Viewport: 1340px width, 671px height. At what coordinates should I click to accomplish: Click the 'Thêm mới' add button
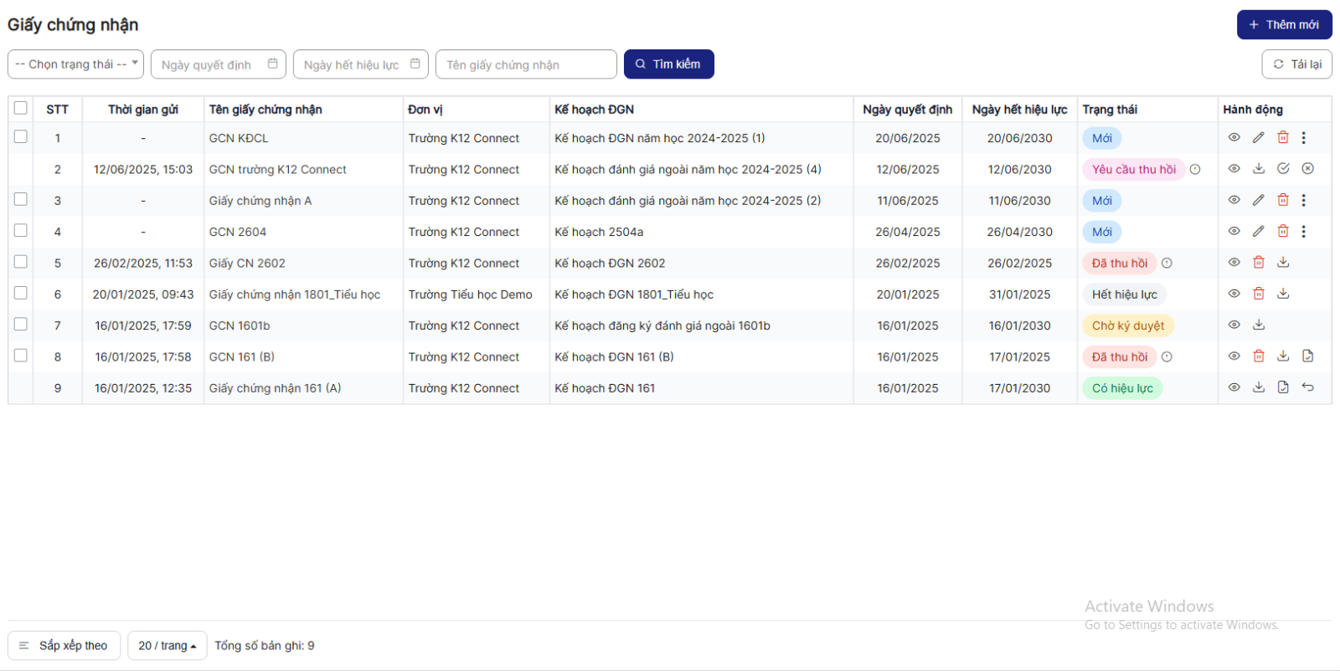pyautogui.click(x=1284, y=25)
